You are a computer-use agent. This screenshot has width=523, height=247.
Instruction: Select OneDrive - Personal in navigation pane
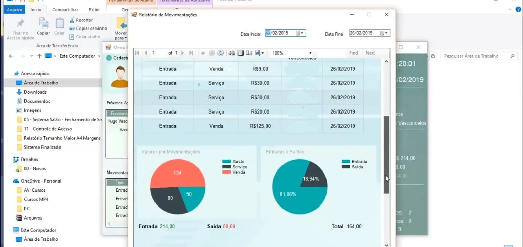(41, 181)
